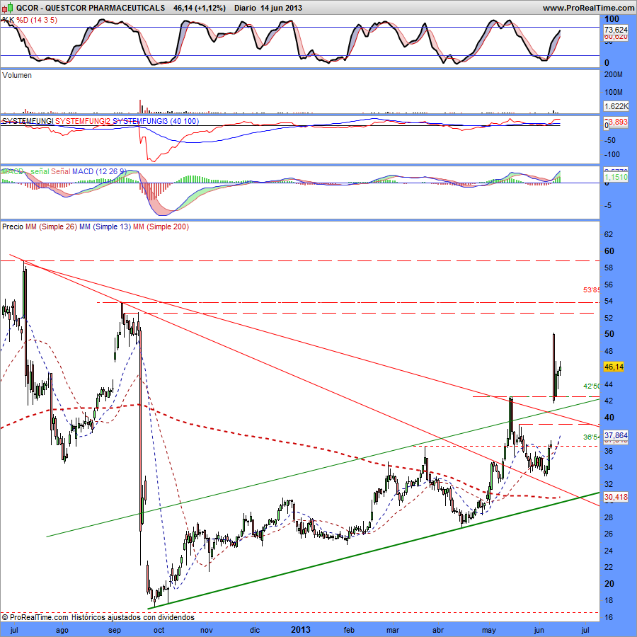This screenshot has height=637, width=637.
Task: Click the red 30,418 moving average tag
Action: pos(616,497)
